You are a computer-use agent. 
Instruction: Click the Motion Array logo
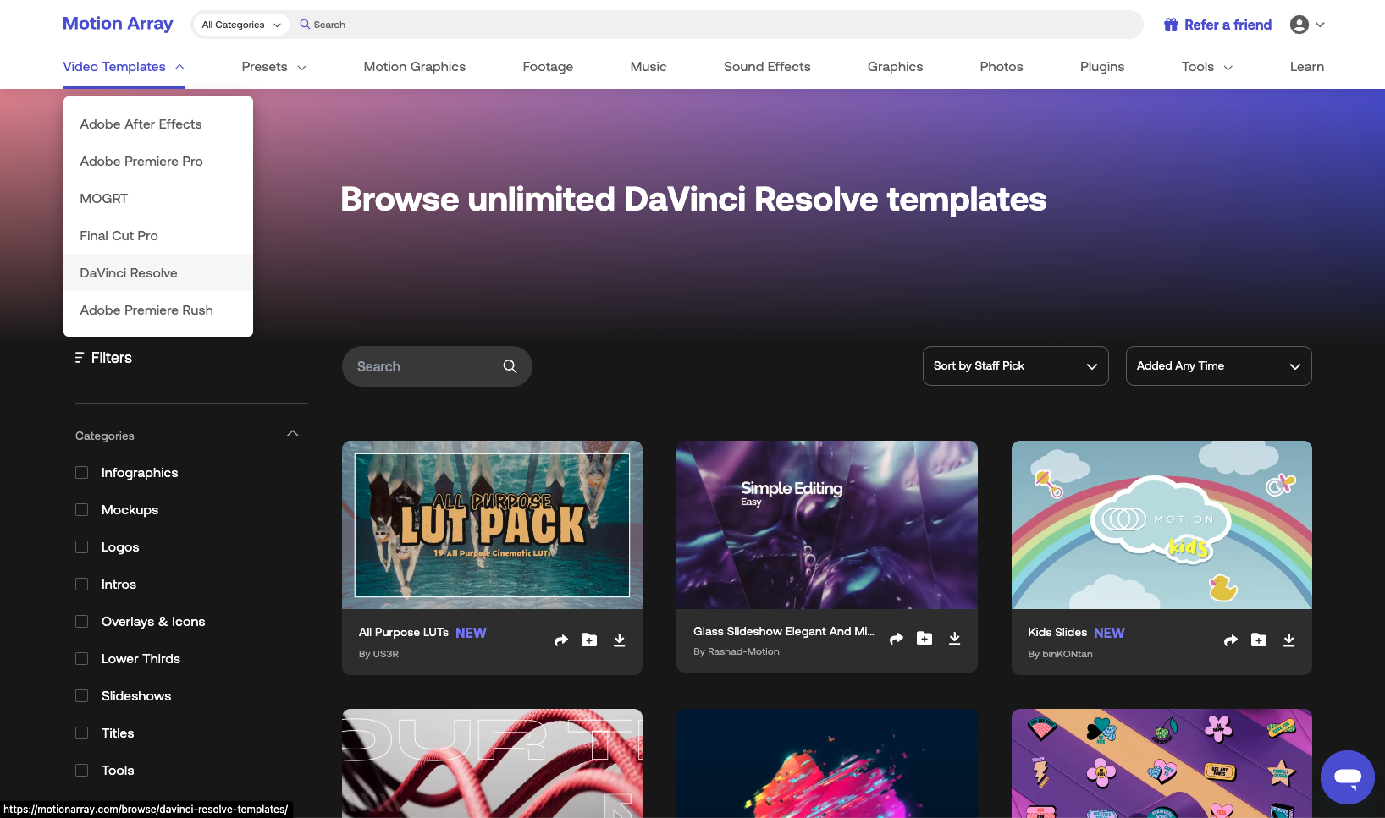[118, 24]
